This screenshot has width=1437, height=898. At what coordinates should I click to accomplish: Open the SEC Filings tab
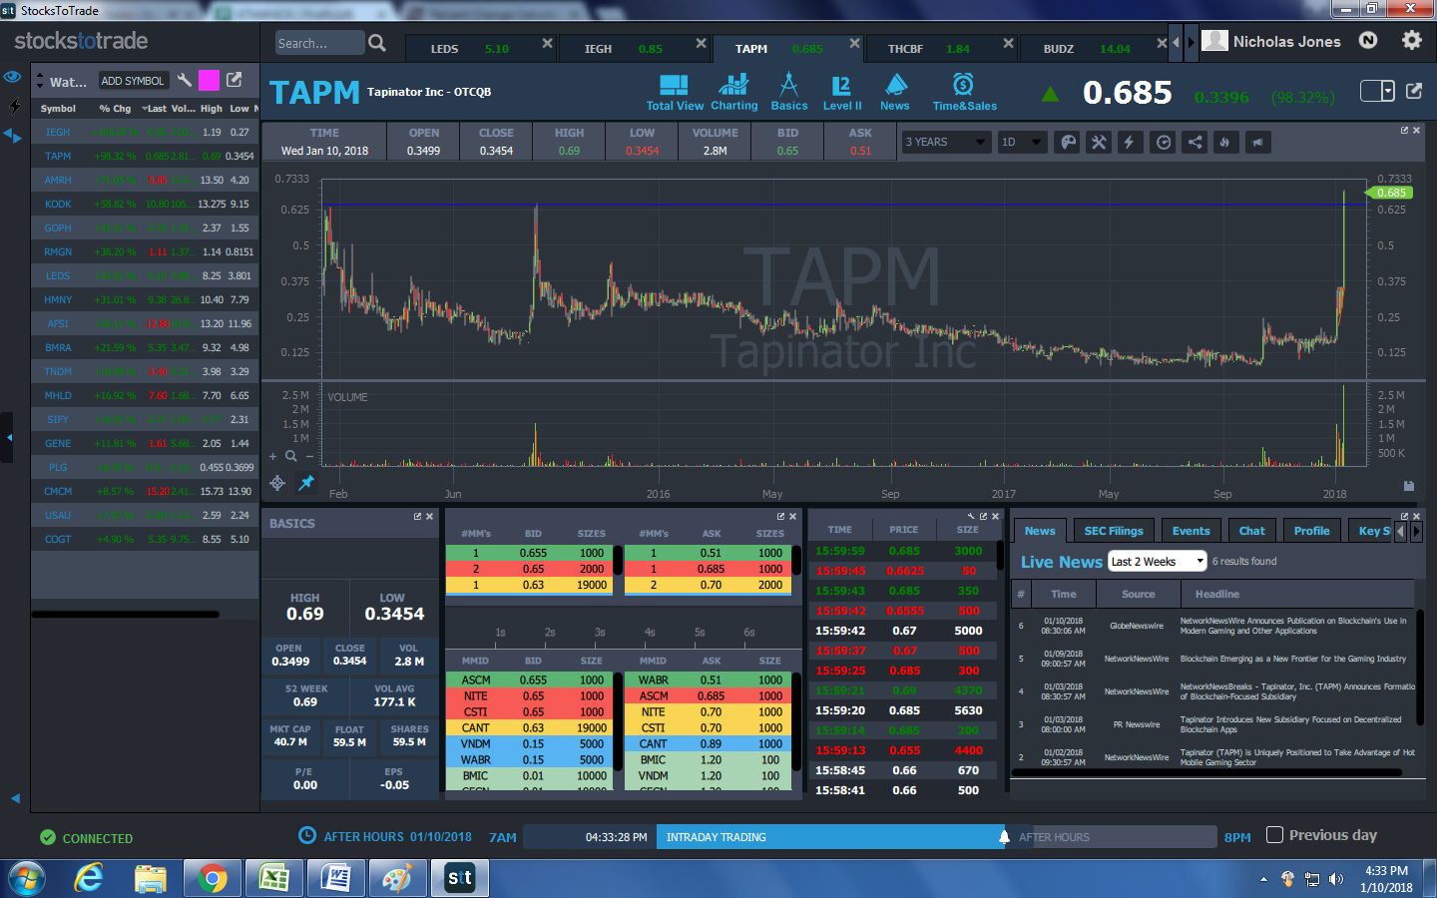tap(1114, 531)
